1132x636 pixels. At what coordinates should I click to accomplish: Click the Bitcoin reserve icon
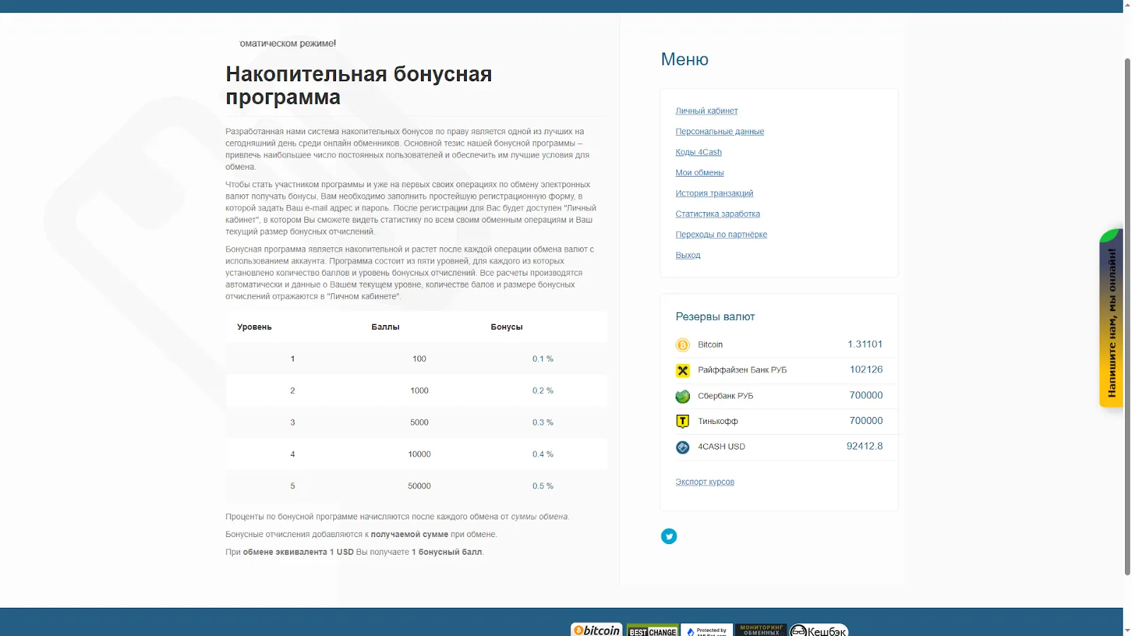(x=683, y=345)
